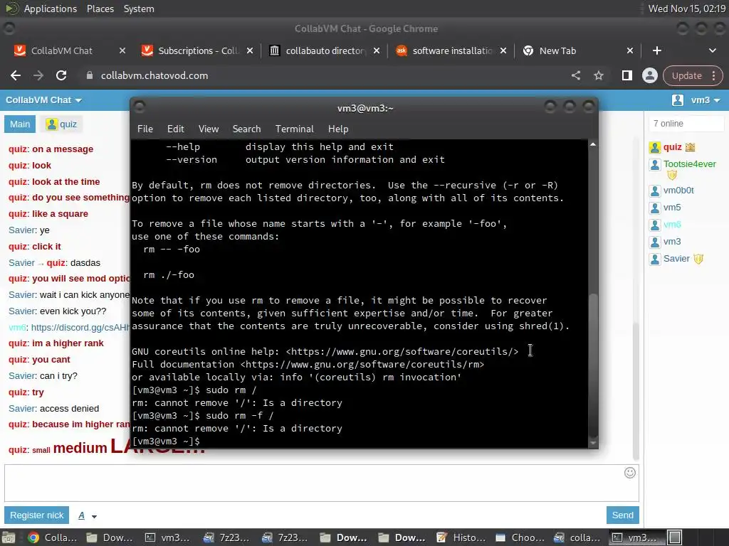Open the terminal's Terminal menu
Viewport: 729px width, 546px height.
[294, 129]
